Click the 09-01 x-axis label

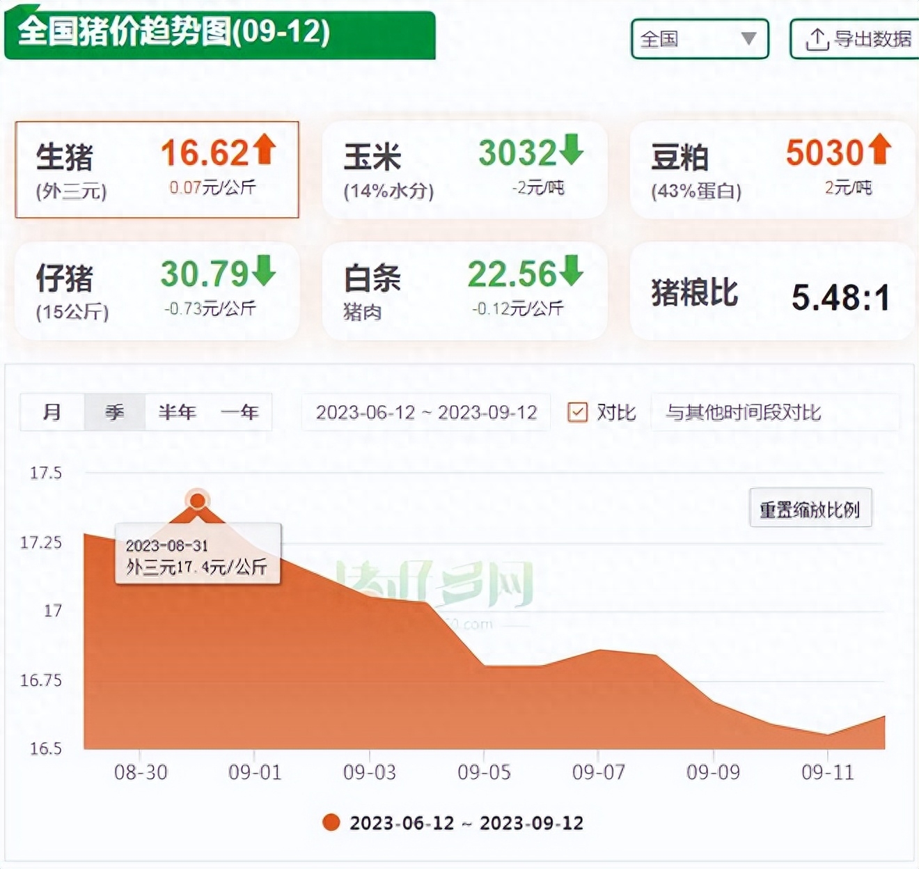click(x=255, y=772)
